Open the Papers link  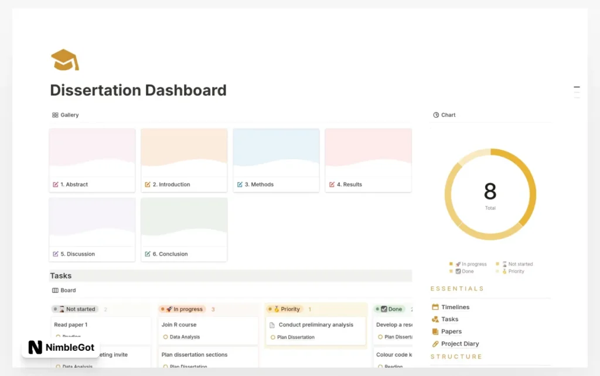[451, 331]
